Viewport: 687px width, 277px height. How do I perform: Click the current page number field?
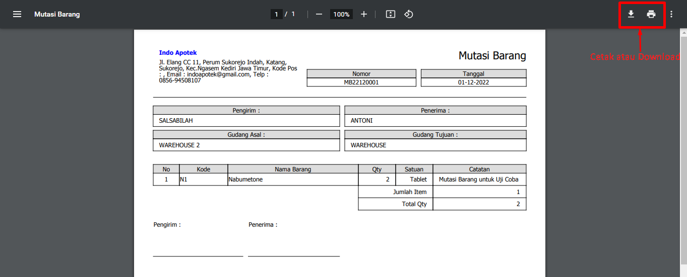[x=276, y=14]
